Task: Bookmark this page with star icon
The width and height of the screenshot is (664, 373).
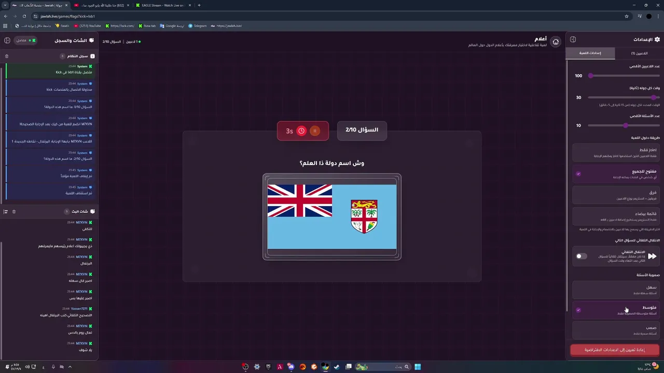Action: (627, 16)
